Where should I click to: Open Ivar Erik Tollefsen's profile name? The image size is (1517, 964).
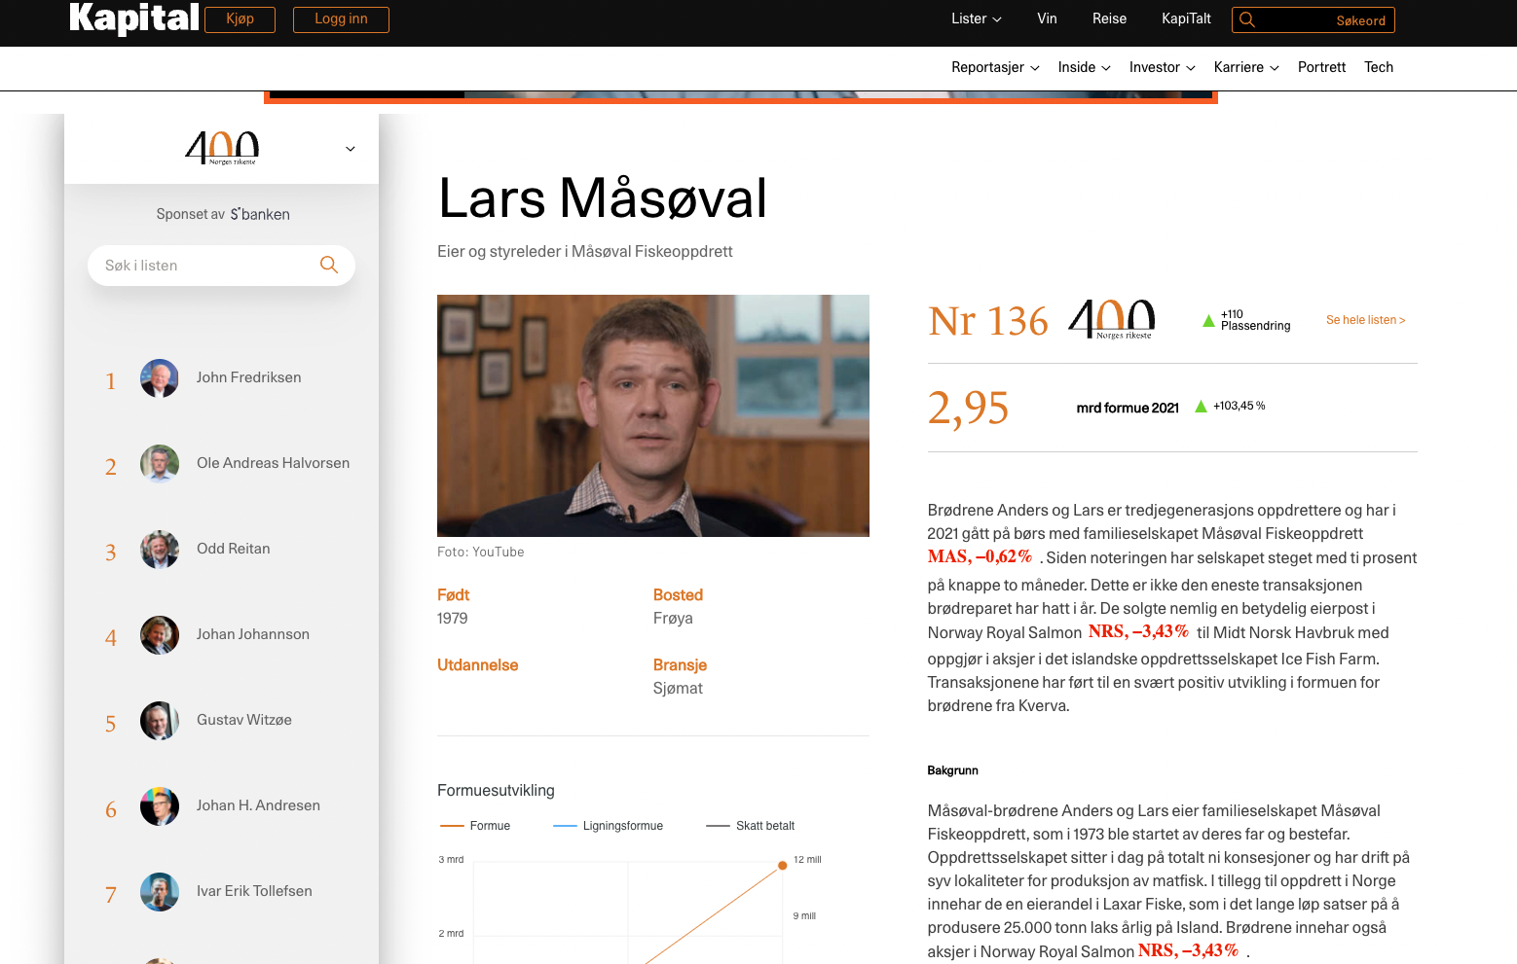(254, 891)
